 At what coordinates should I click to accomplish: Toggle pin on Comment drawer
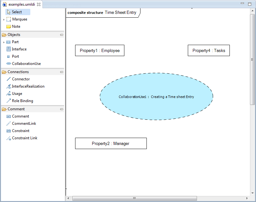[62, 109]
